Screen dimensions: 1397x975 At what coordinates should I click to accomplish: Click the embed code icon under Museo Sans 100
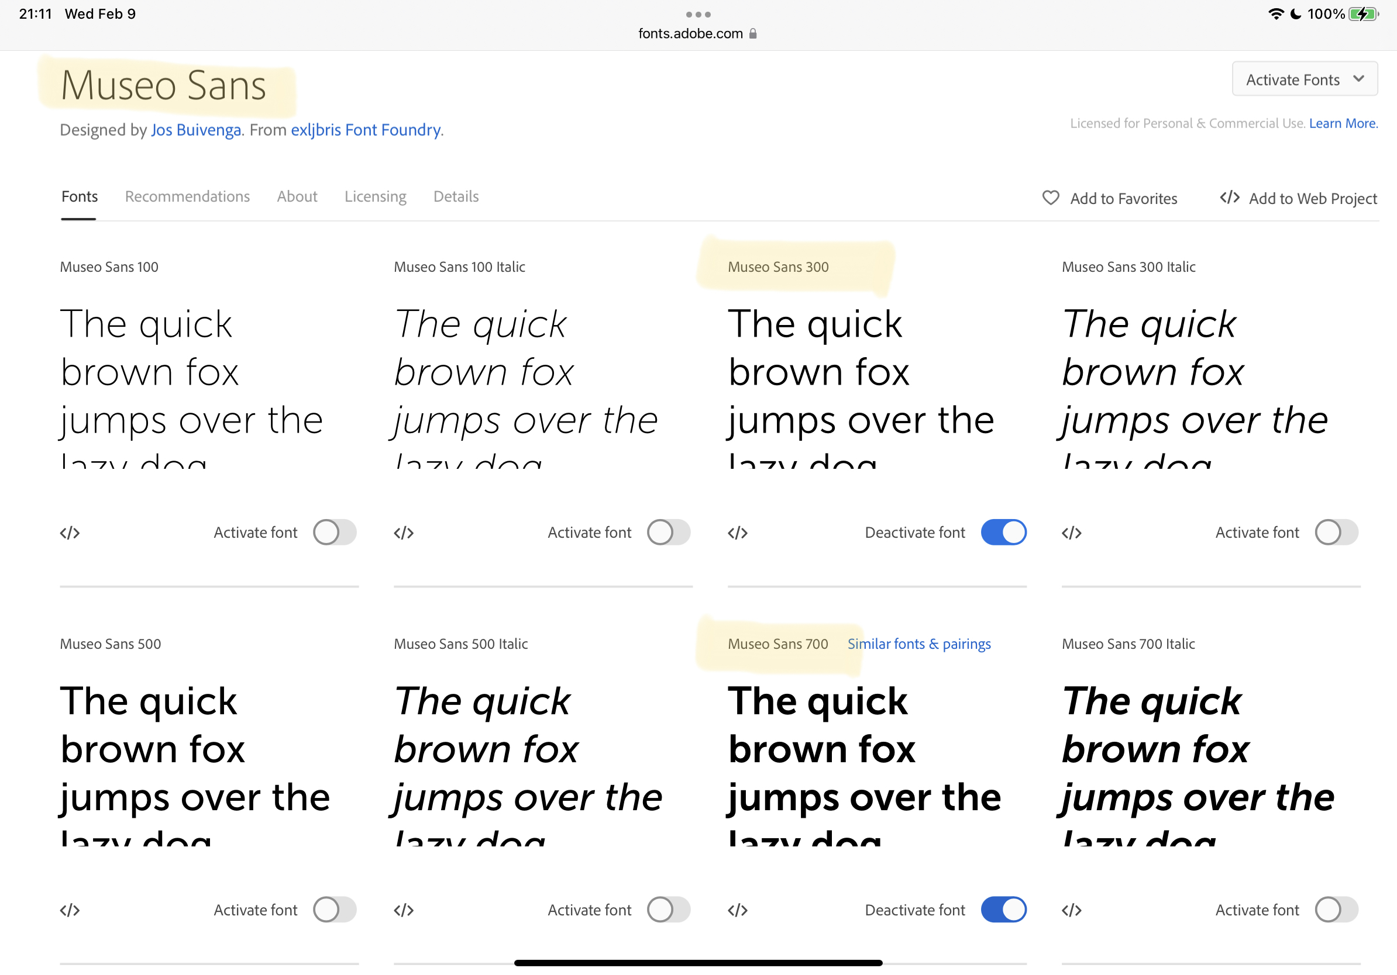[x=70, y=533]
